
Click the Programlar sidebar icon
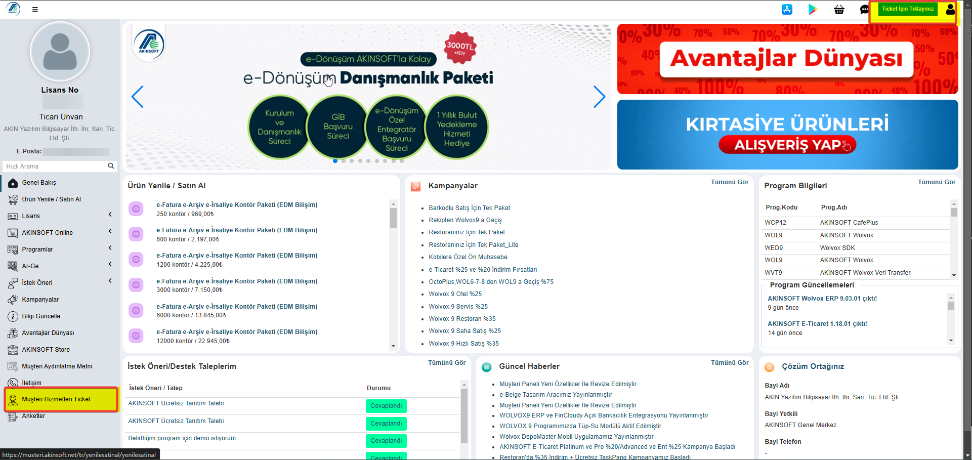13,249
